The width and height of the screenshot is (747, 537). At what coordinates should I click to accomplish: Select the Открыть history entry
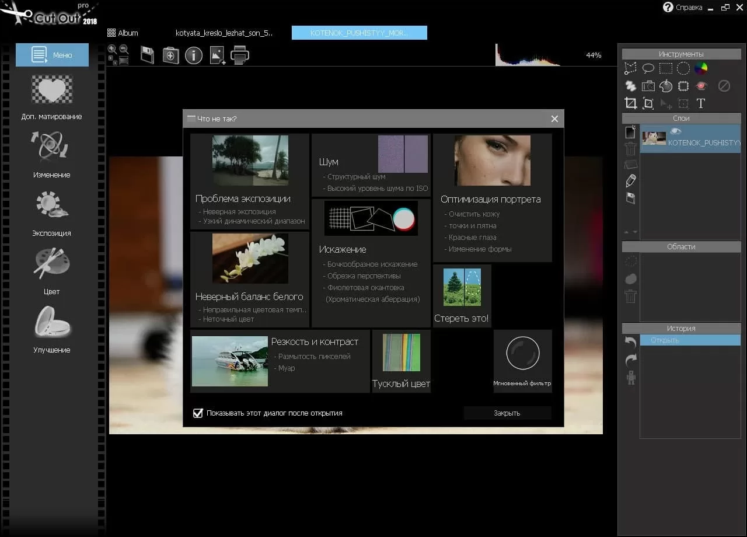[690, 340]
